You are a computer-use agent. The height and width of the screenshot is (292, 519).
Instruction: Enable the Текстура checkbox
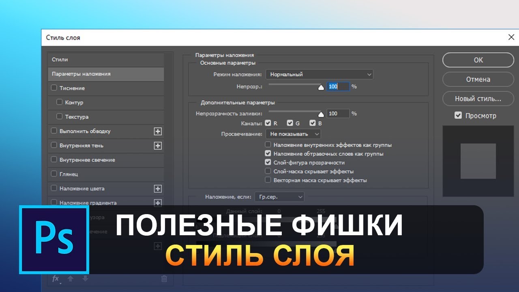coord(60,117)
